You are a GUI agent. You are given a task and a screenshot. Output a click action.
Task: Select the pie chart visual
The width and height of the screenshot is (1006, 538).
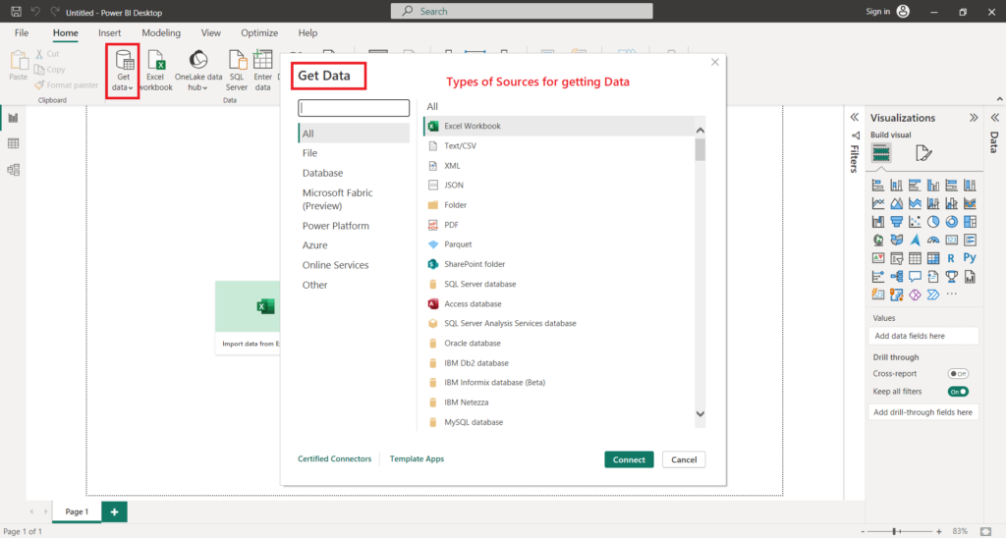[933, 222]
